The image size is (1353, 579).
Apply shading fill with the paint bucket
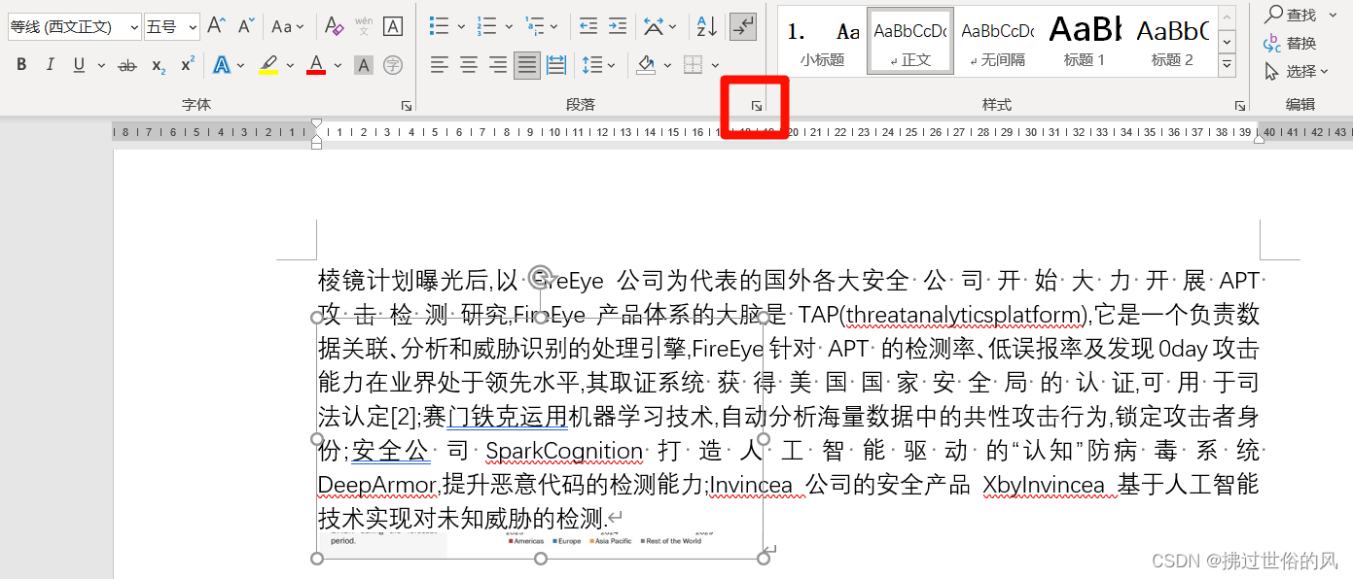tap(646, 66)
